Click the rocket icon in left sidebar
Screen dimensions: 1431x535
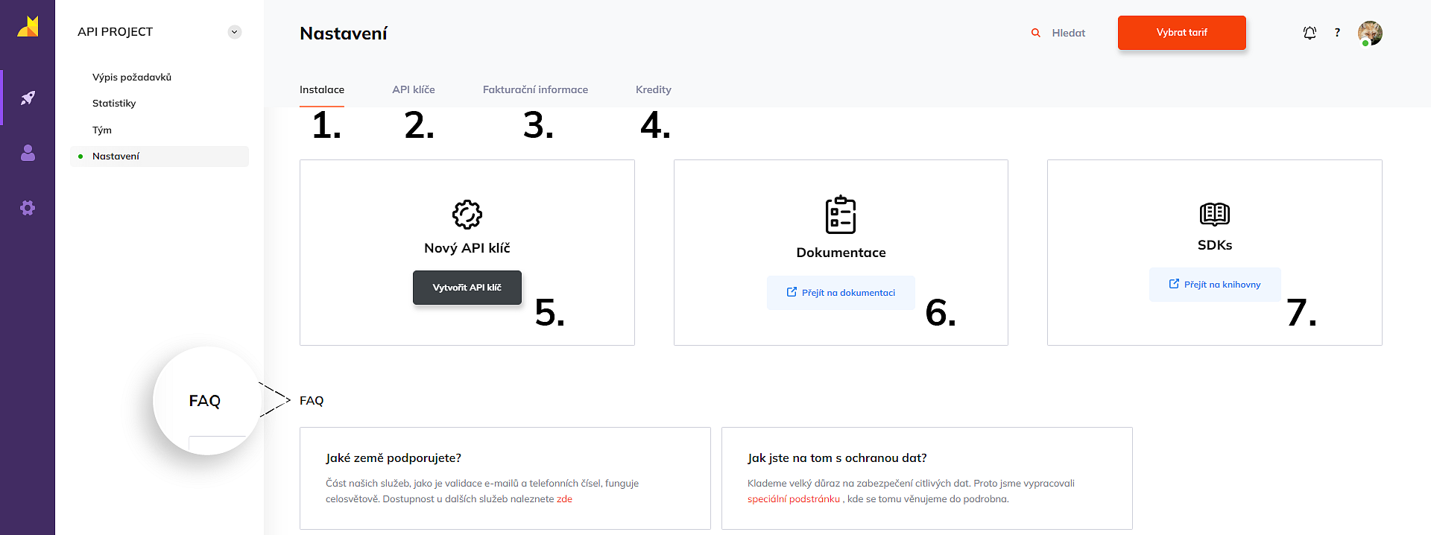28,98
